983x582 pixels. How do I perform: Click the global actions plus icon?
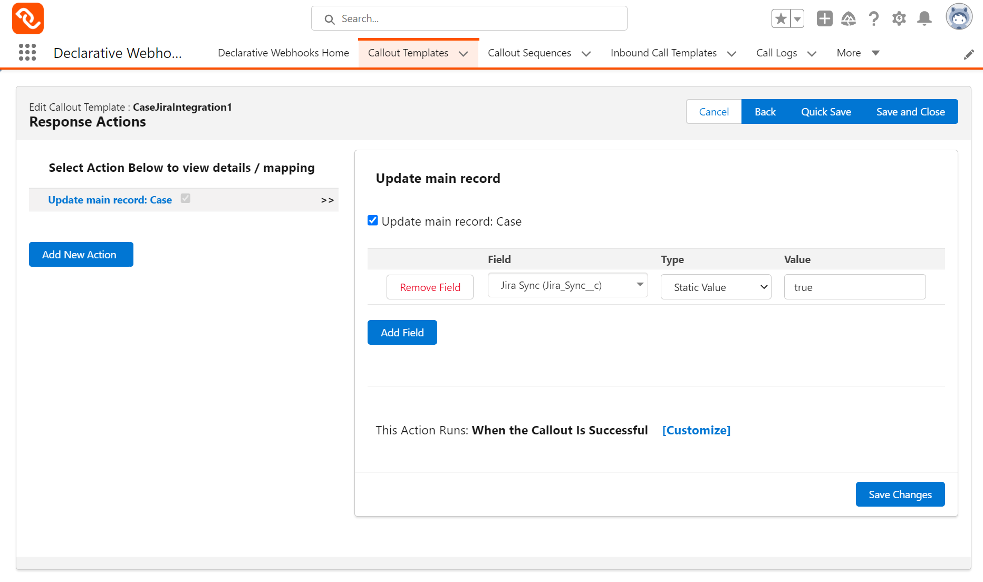pyautogui.click(x=824, y=18)
